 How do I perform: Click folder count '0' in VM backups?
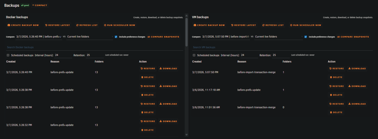click(283, 107)
